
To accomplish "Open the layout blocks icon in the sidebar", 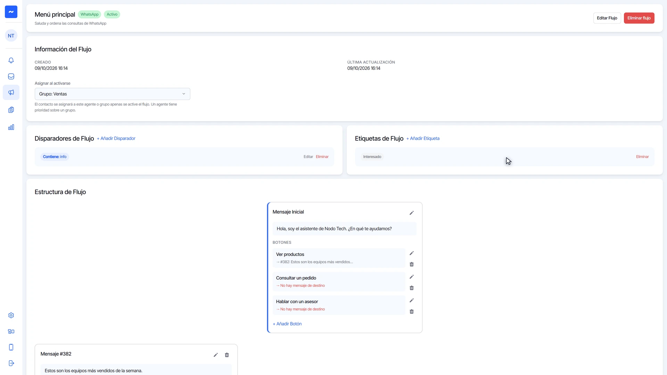I will [x=11, y=331].
